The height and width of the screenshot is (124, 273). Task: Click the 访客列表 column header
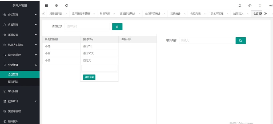pos(137,39)
